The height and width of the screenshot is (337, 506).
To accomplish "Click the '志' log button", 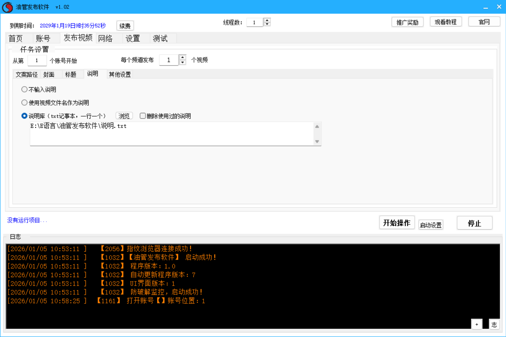I will 494,324.
